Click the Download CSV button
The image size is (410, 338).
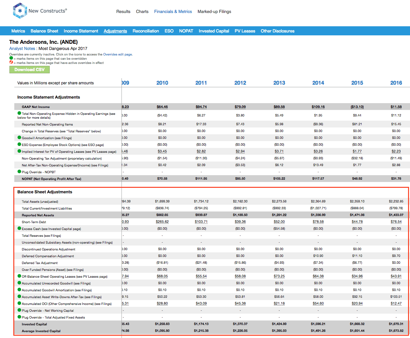click(30, 70)
